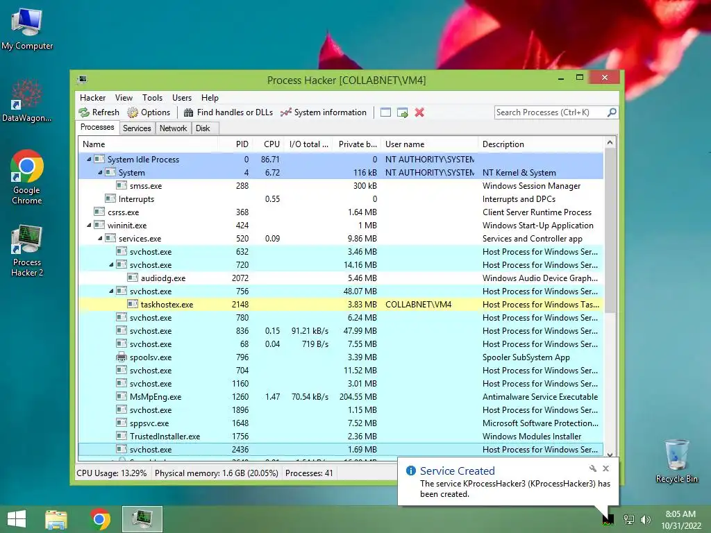The image size is (711, 533).
Task: Select the MsMpEng.exe process row
Action: (340, 396)
